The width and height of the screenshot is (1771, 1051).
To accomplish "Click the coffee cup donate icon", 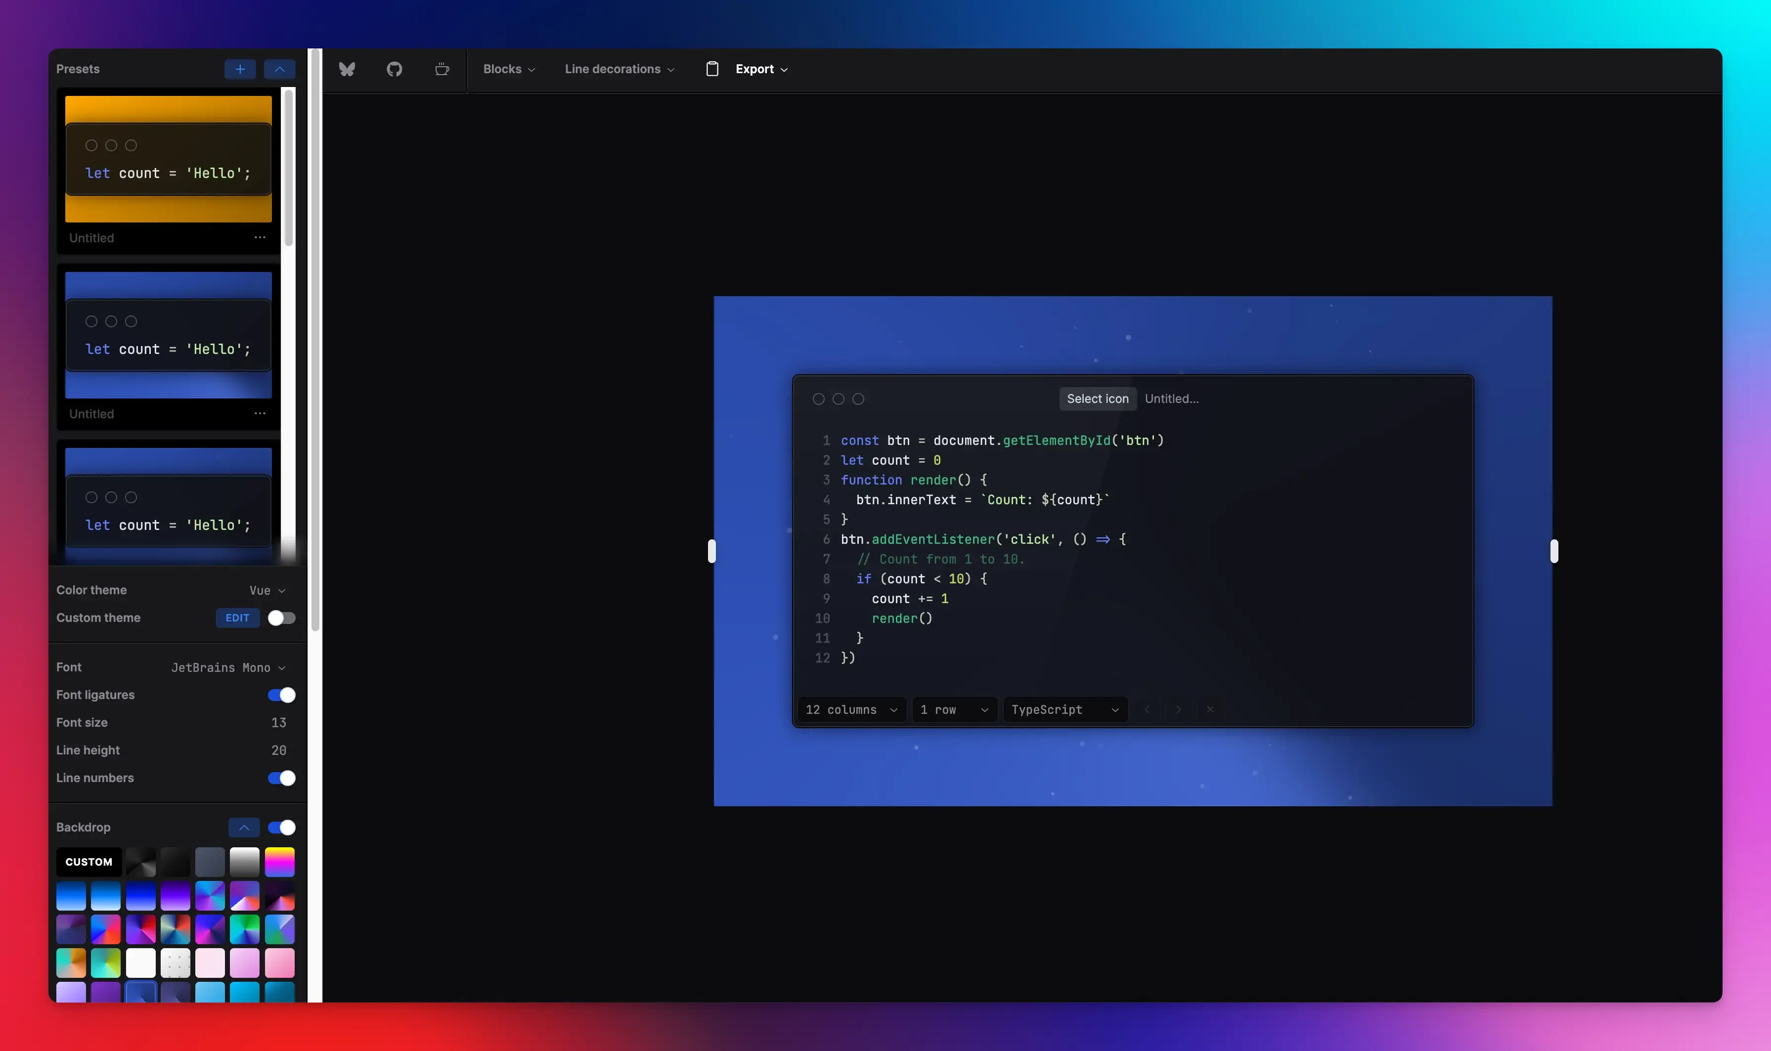I will click(x=442, y=69).
